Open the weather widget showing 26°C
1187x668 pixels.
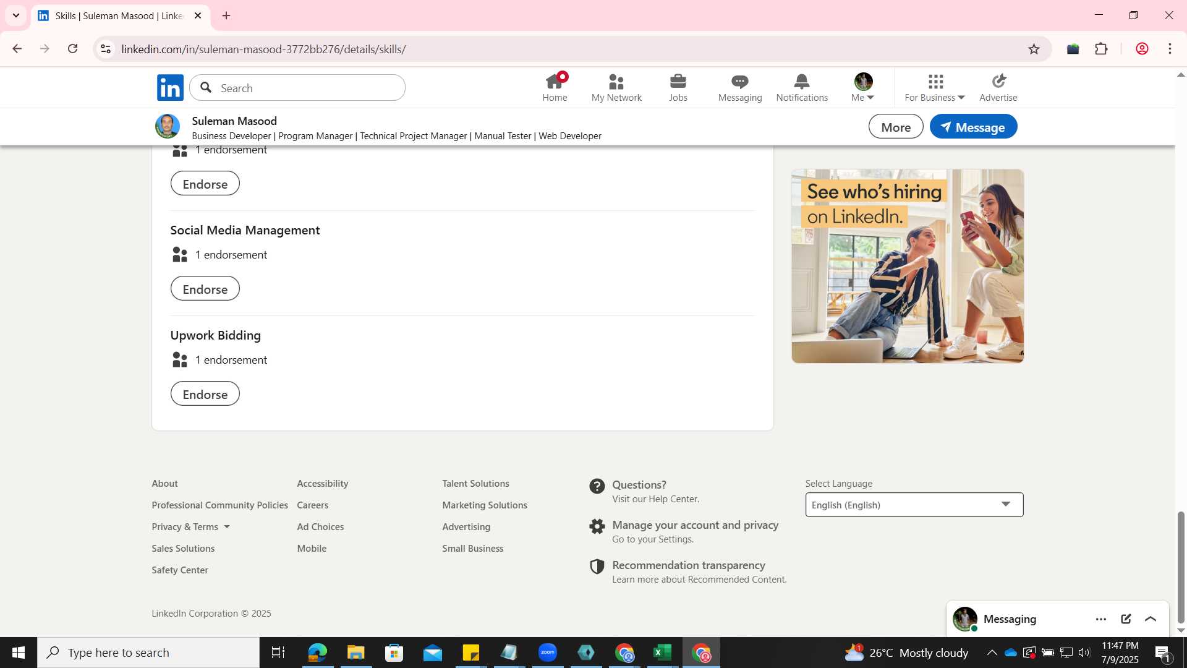[x=907, y=653]
